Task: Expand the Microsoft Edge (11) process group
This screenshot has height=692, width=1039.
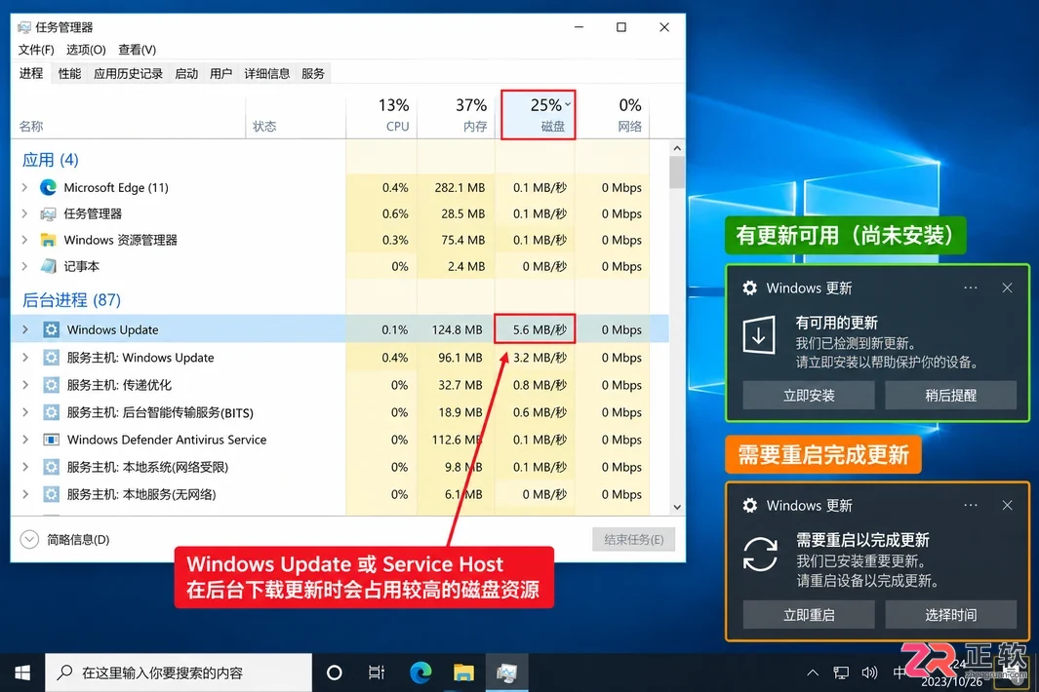Action: [x=24, y=187]
